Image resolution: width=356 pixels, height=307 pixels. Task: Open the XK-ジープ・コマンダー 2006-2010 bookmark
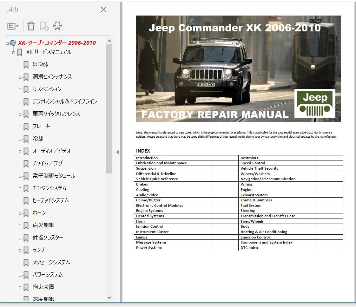pos(57,43)
